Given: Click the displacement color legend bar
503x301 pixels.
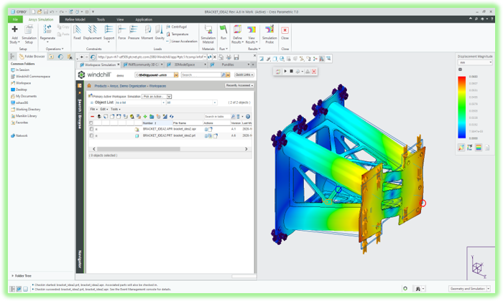Looking at the screenshot, I should pyautogui.click(x=461, y=107).
